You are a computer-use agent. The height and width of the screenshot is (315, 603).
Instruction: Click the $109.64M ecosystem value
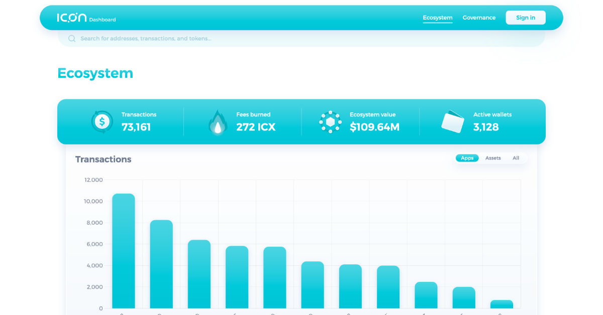coord(375,127)
